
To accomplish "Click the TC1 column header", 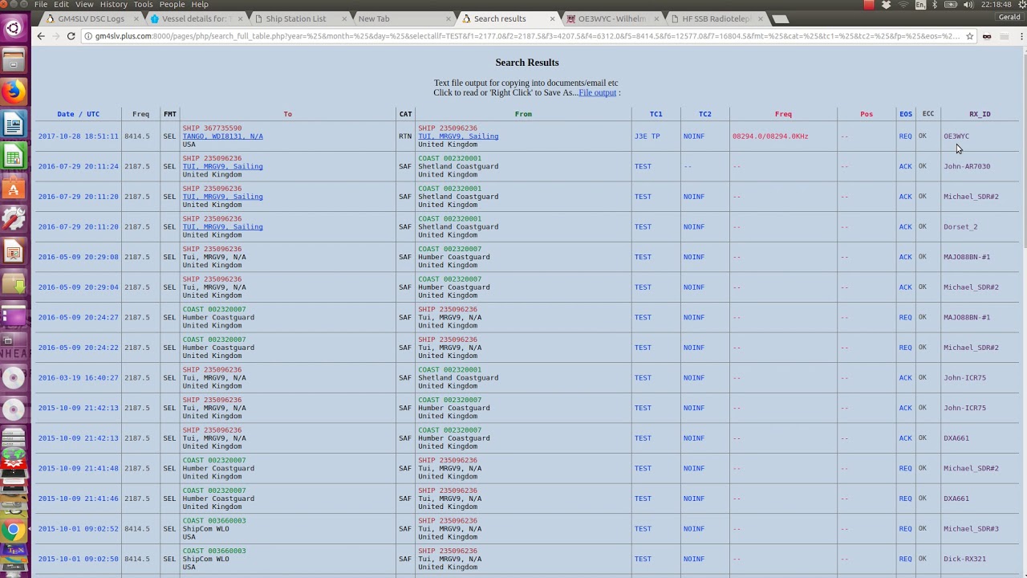I will point(656,114).
